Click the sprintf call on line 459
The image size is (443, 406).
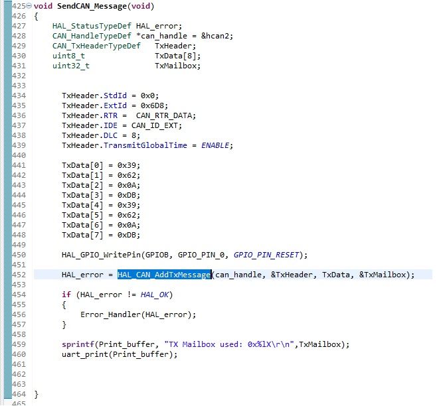(x=78, y=344)
